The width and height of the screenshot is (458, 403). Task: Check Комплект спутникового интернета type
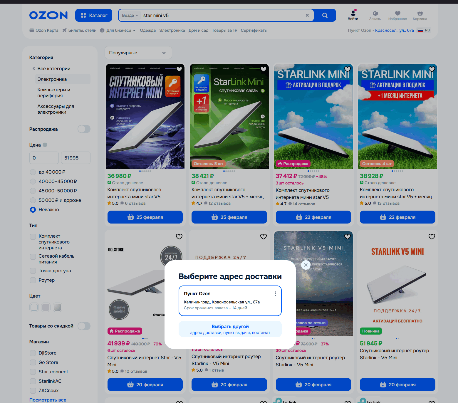33,236
